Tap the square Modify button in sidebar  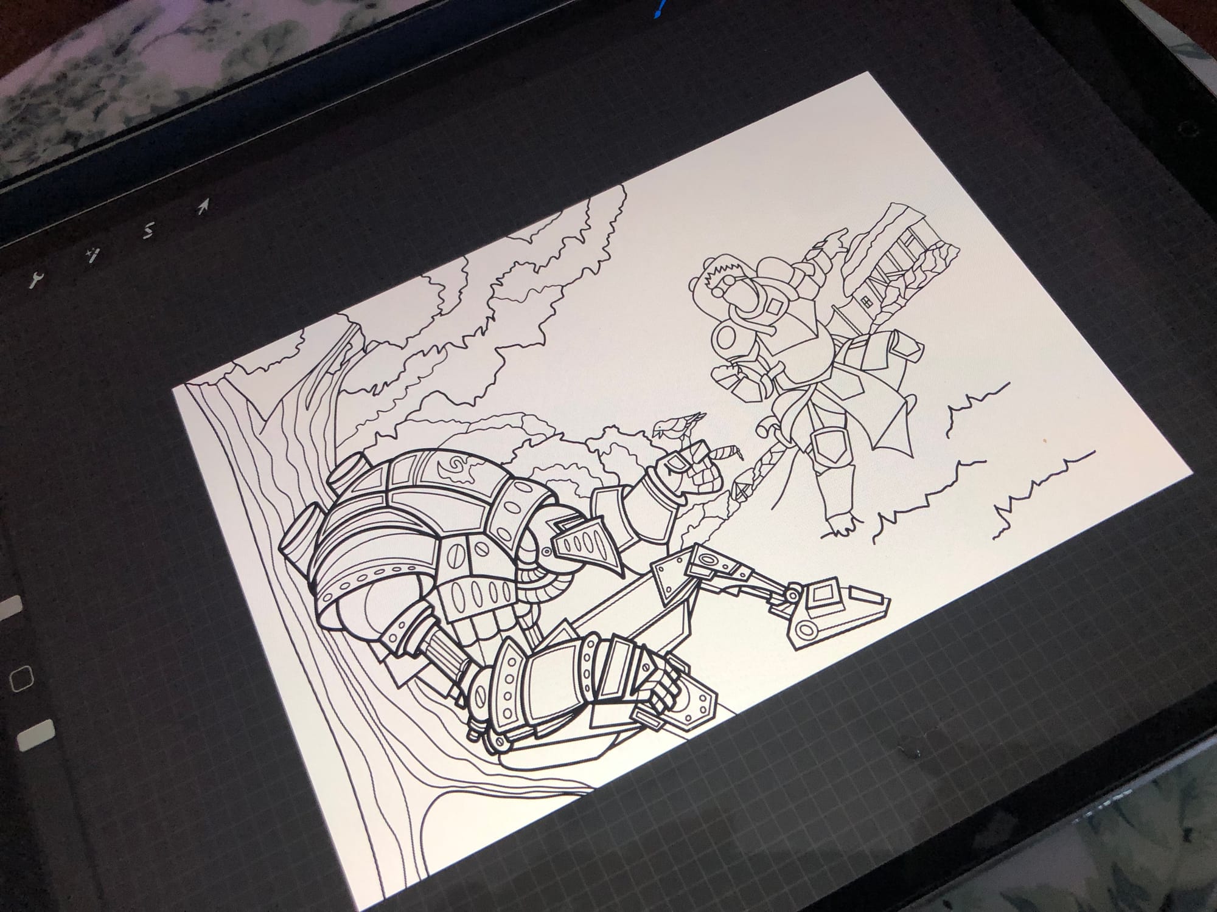[21, 680]
